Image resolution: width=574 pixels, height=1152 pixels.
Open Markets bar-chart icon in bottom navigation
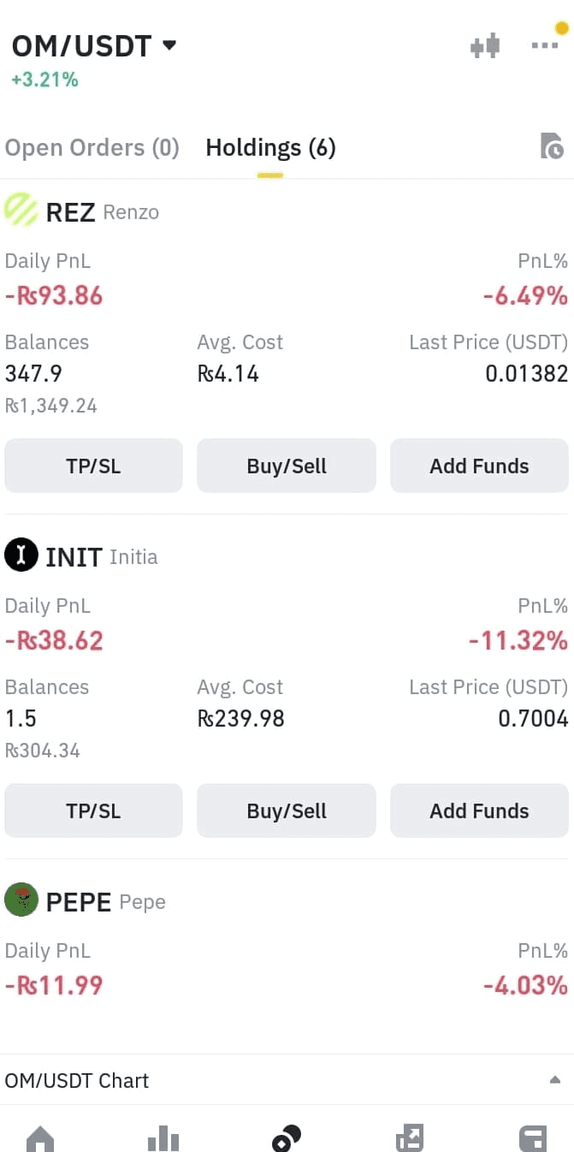pos(163,1138)
